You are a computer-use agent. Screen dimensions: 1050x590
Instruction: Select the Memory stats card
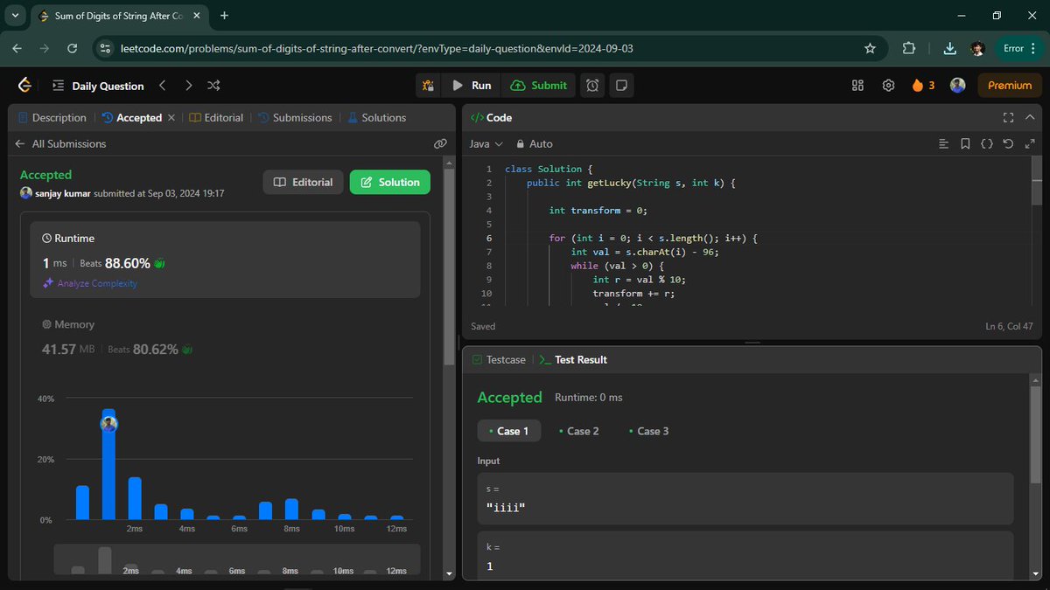point(225,337)
